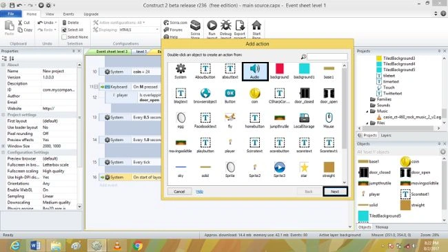The width and height of the screenshot is (448, 252).
Task: Collapse the About section in Properties
Action: pos(3,65)
